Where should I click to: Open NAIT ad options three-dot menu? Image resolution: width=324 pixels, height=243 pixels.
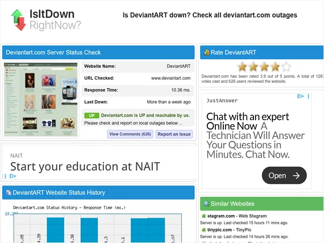click(5, 176)
